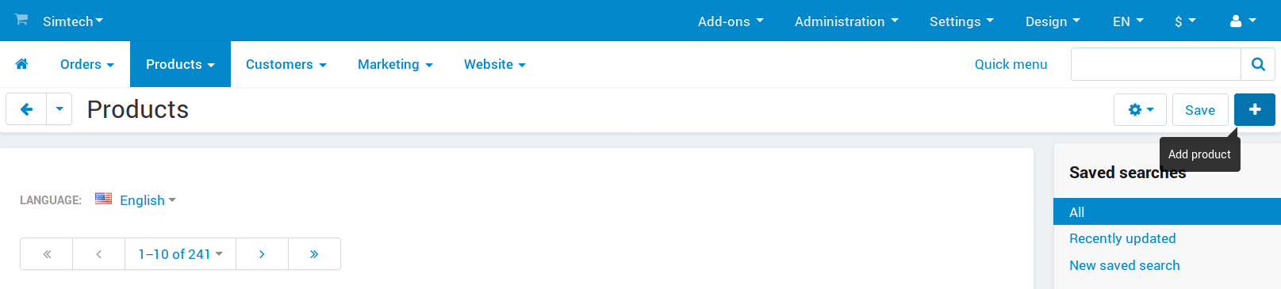Image resolution: width=1281 pixels, height=289 pixels.
Task: Click the back arrow button
Action: [x=26, y=109]
